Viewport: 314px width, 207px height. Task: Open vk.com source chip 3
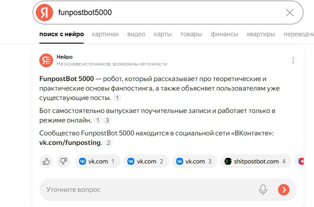pyautogui.click(x=196, y=161)
